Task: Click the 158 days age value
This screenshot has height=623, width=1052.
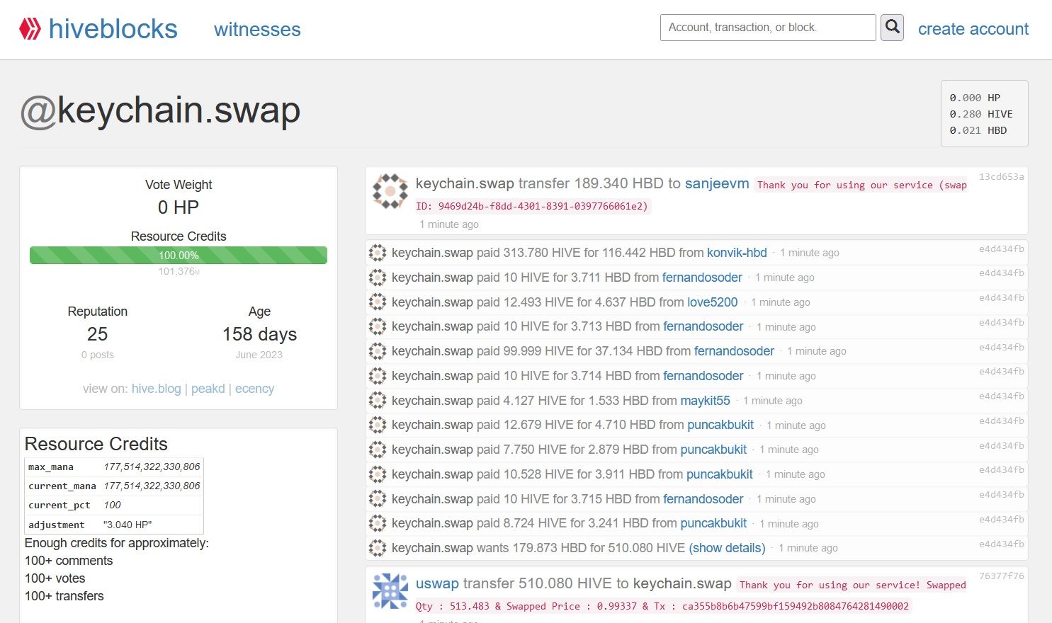Action: tap(259, 334)
